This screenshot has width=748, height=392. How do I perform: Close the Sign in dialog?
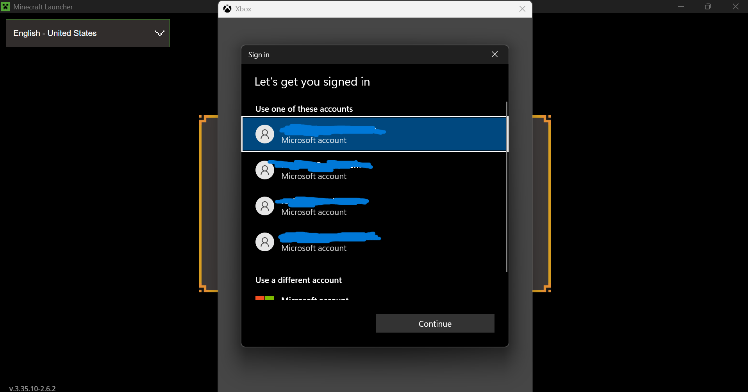click(x=495, y=54)
